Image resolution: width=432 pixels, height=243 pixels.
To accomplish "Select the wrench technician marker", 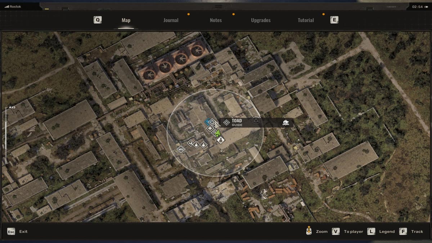I will click(x=191, y=143).
